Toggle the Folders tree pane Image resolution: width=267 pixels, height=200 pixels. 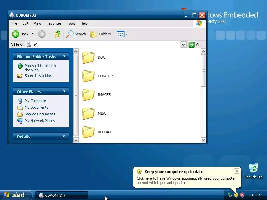point(100,34)
